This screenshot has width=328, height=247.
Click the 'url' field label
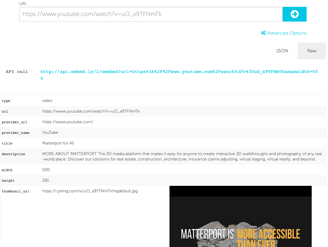[5, 111]
